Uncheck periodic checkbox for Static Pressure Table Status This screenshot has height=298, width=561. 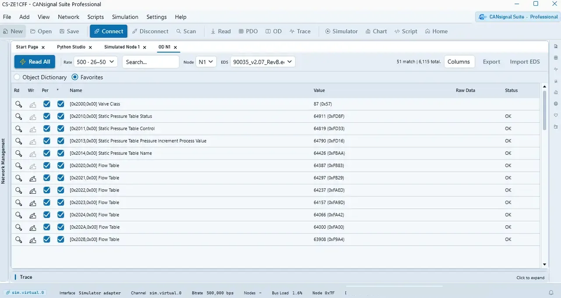tap(46, 117)
